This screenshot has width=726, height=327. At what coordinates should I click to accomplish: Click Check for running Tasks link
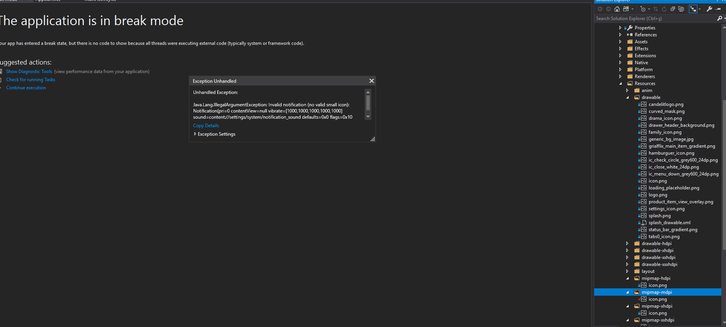tap(31, 80)
